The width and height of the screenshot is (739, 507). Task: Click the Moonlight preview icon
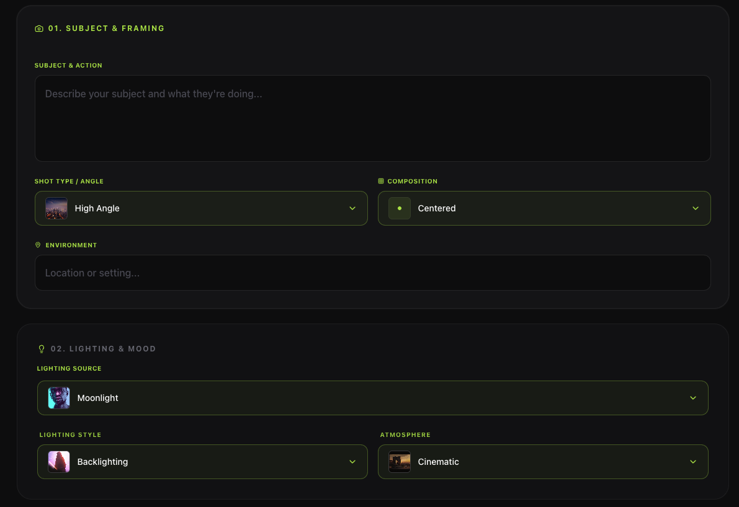pos(58,398)
